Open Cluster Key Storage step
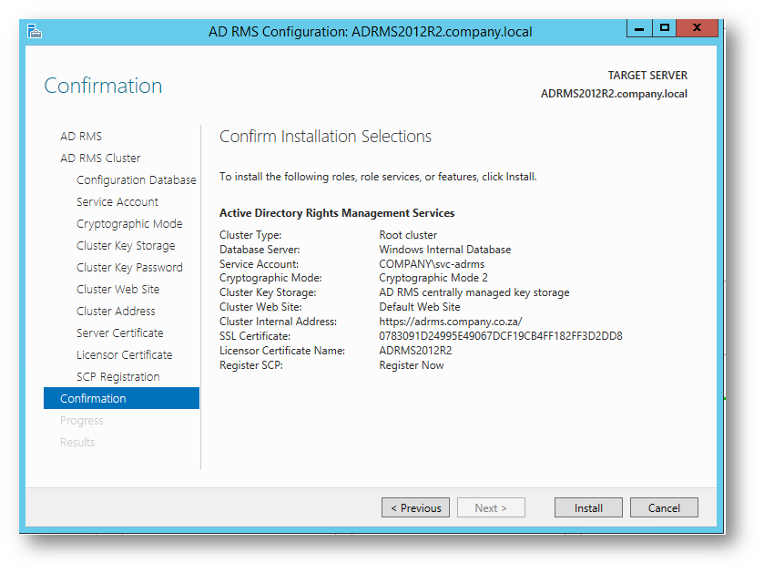The width and height of the screenshot is (764, 573). point(126,246)
